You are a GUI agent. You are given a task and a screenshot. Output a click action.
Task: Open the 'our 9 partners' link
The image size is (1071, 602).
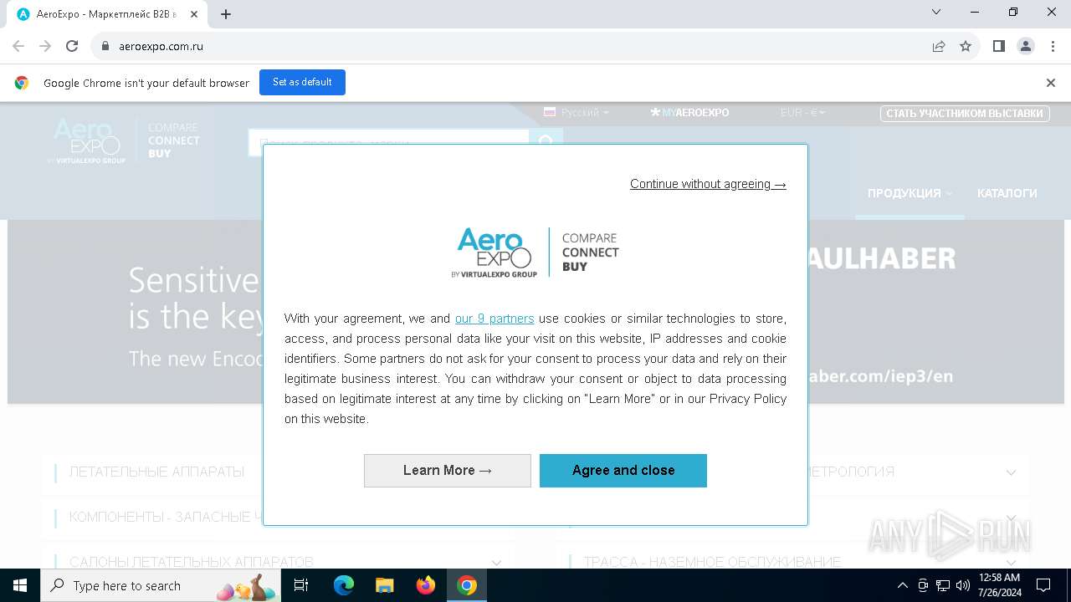tap(495, 319)
